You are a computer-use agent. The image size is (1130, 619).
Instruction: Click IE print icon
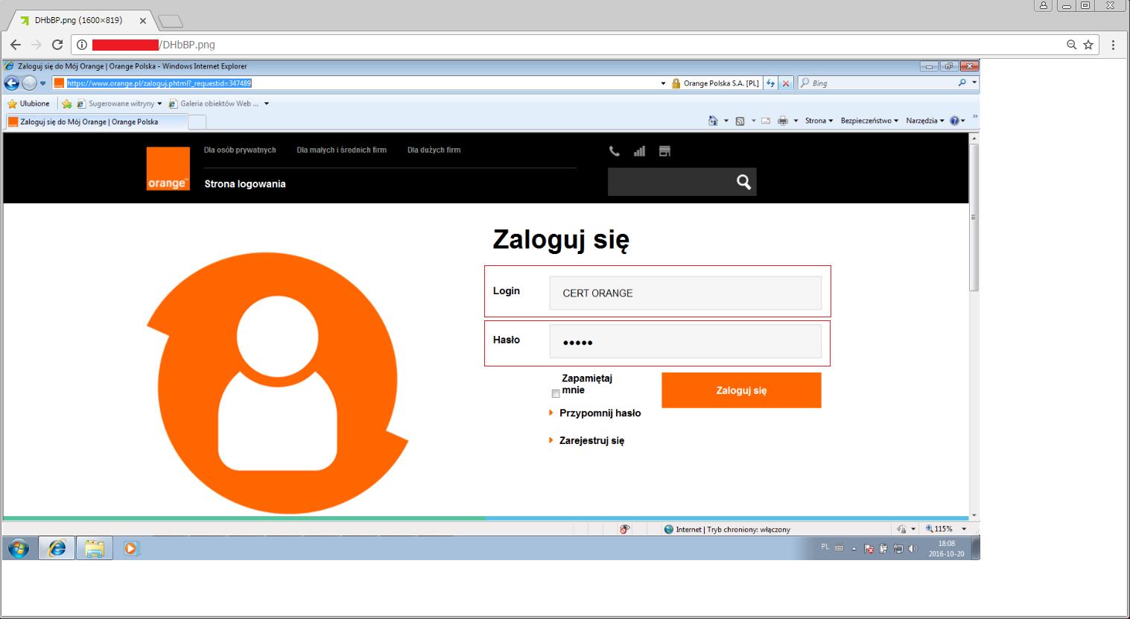click(783, 121)
